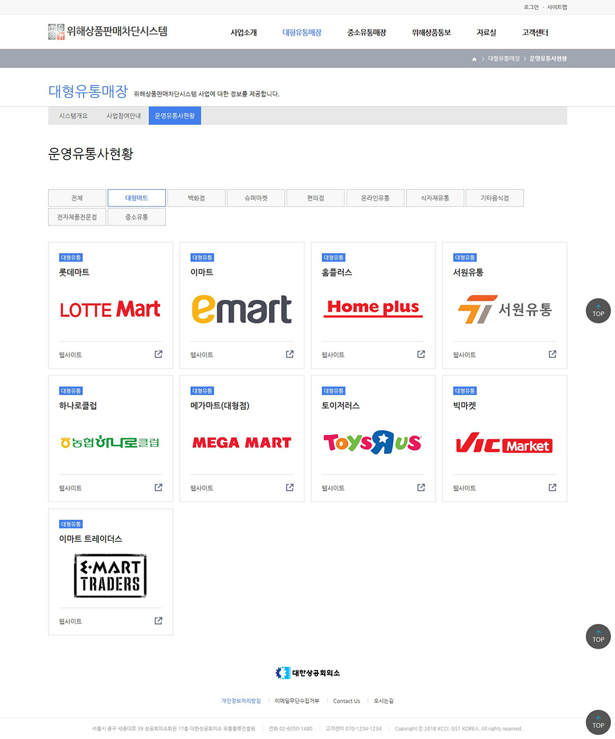The width and height of the screenshot is (615, 739).
Task: Filter by 식자재유통 category
Action: point(435,198)
